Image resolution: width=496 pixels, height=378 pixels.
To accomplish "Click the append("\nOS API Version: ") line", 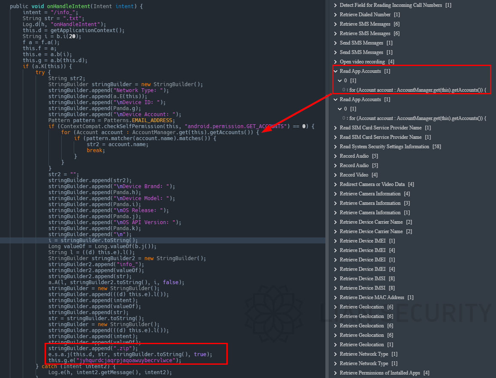I will pos(115,223).
